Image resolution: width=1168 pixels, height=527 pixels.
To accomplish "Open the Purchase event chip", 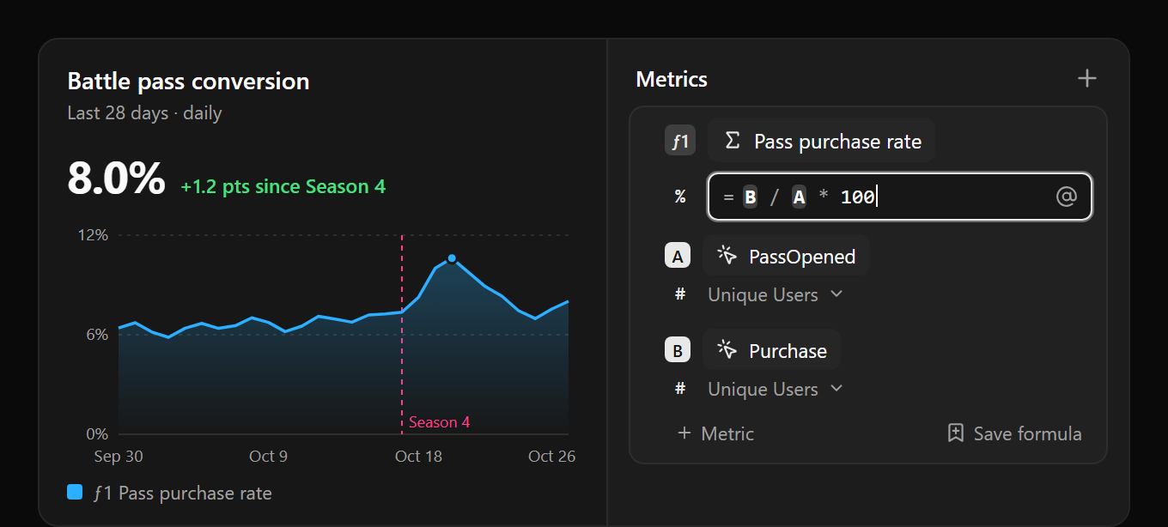I will coord(771,350).
